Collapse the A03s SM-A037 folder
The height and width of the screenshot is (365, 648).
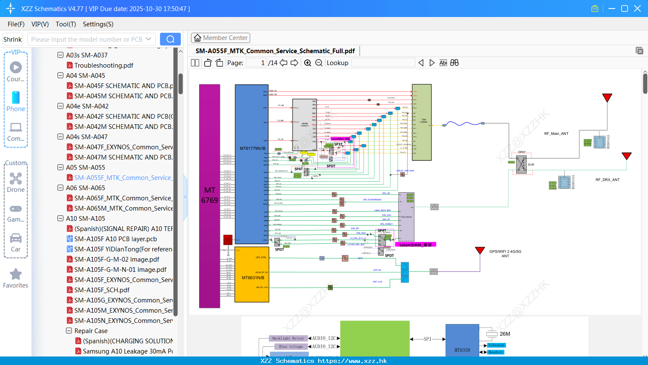60,55
